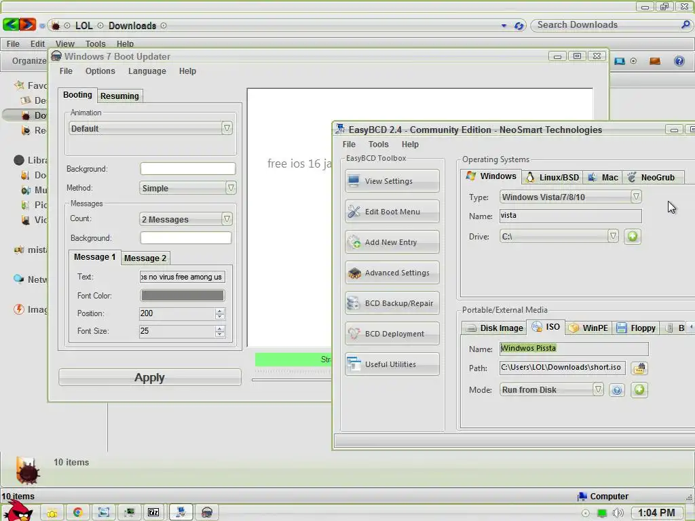The image size is (695, 521).
Task: Click blue help icon next to Mode dropdown
Action: coord(616,390)
